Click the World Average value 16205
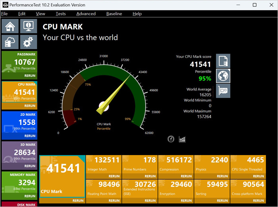The width and height of the screenshot is (278, 207). click(x=205, y=95)
